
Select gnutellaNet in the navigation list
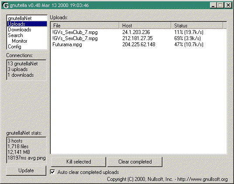point(27,18)
